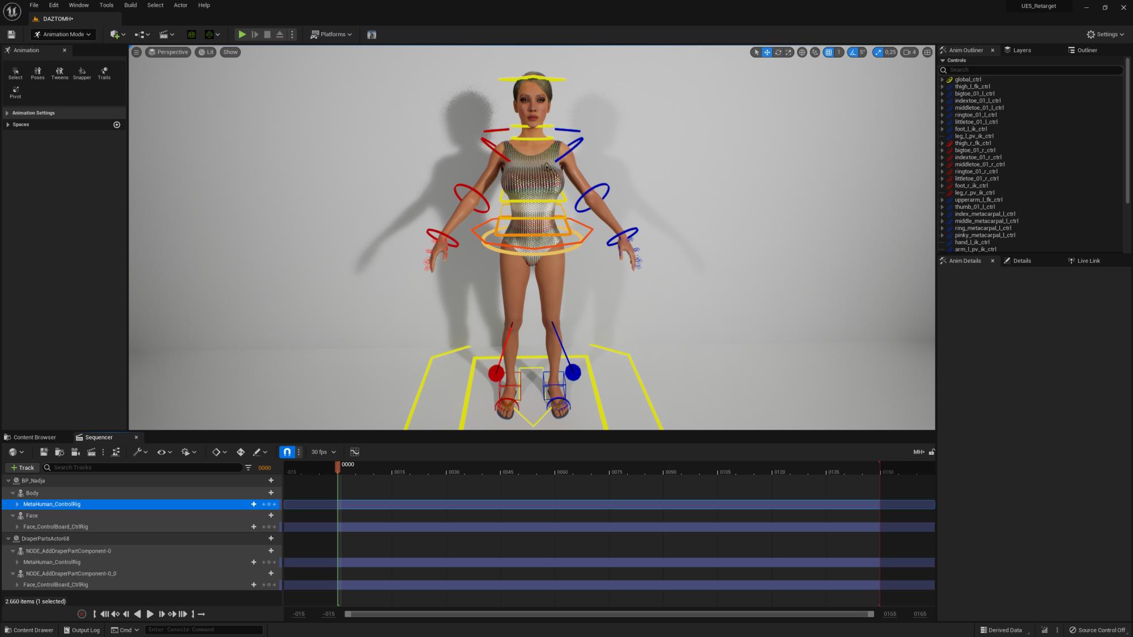Image resolution: width=1133 pixels, height=637 pixels.
Task: Click the Sequencer horizontal range scrollbar
Action: coord(610,614)
